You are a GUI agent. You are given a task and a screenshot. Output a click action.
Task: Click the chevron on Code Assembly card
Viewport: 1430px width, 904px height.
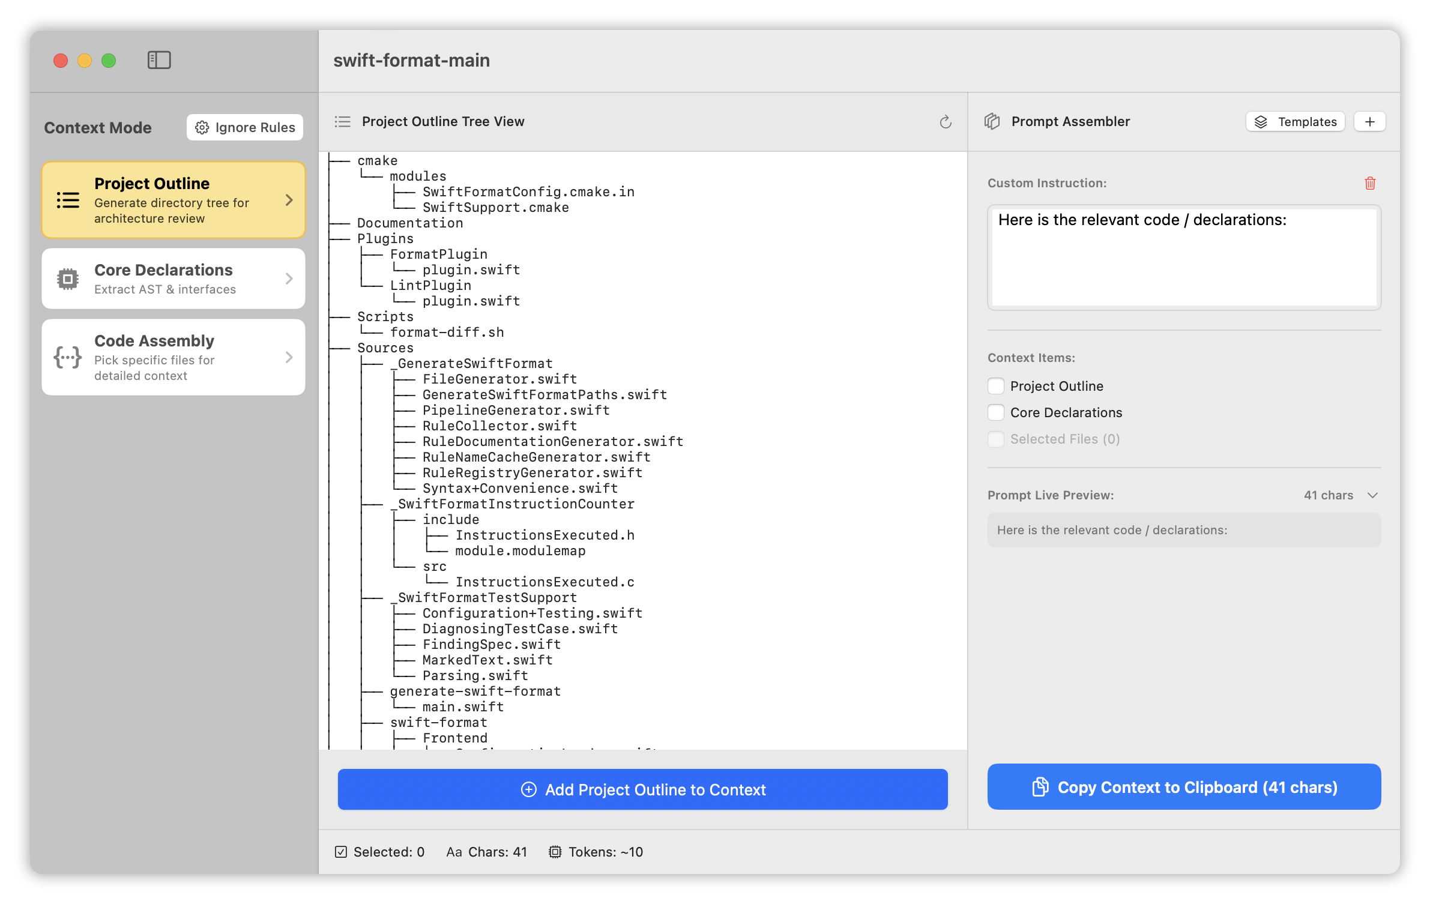(x=289, y=357)
